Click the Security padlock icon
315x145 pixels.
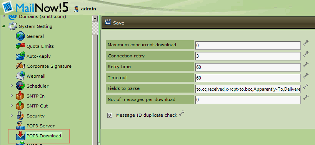20,116
